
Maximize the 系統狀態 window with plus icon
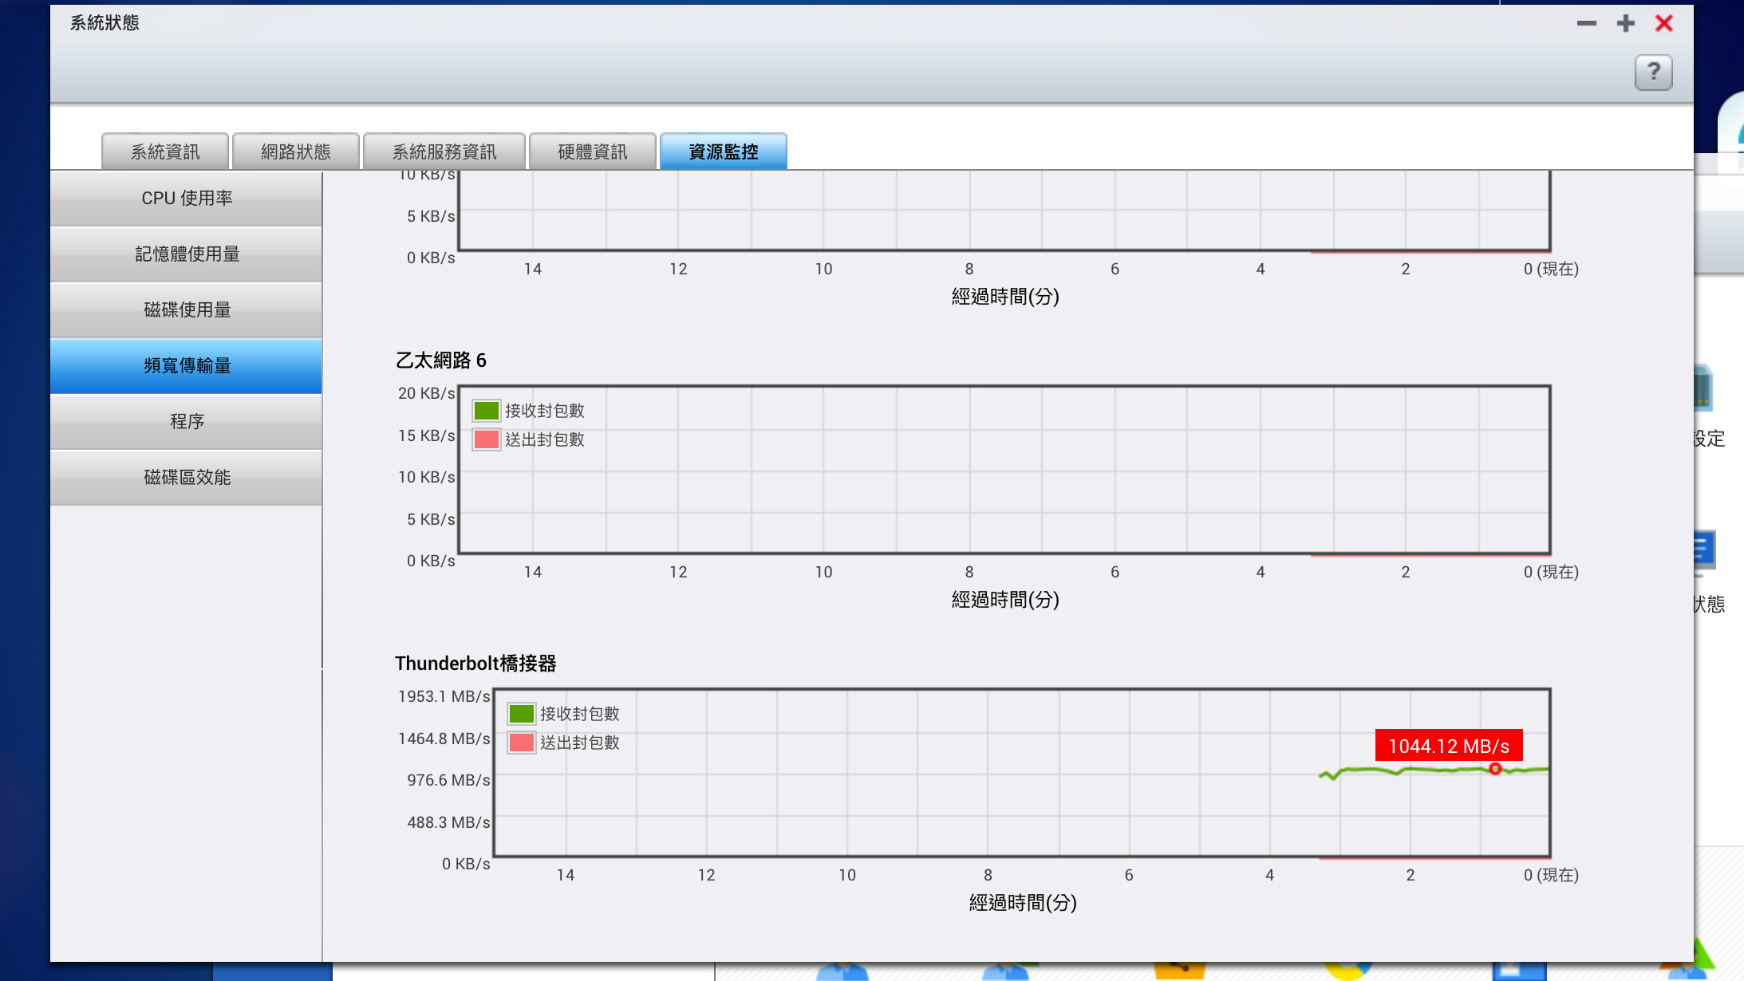point(1625,24)
